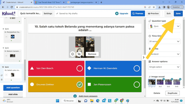Open Chrome downloads icon

159,7
